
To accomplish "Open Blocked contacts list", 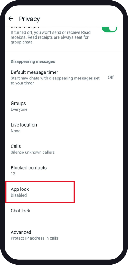I will pos(64,171).
